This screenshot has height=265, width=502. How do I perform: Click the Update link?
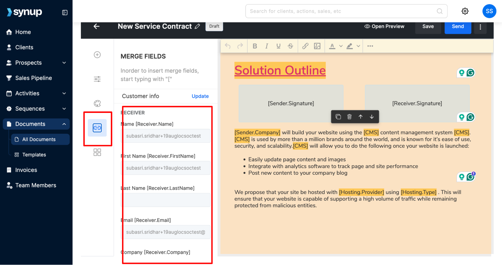tap(200, 96)
